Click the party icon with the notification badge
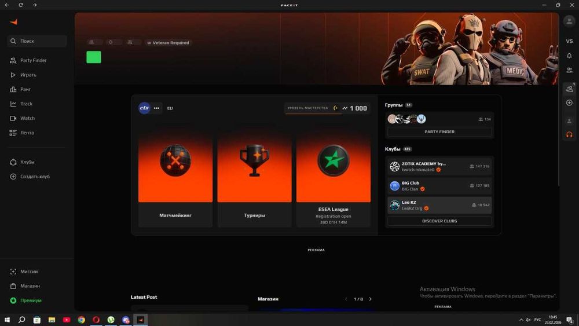The height and width of the screenshot is (326, 579). [569, 89]
